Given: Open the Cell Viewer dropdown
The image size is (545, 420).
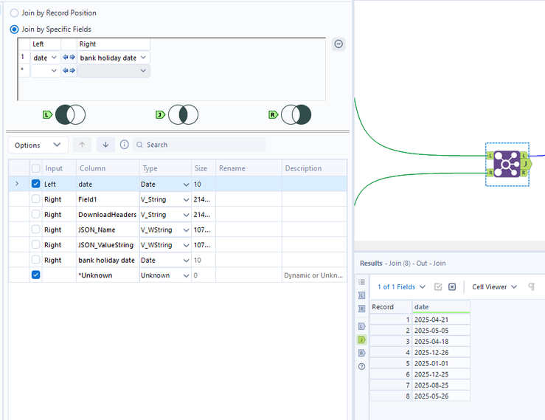Looking at the screenshot, I should coord(494,286).
